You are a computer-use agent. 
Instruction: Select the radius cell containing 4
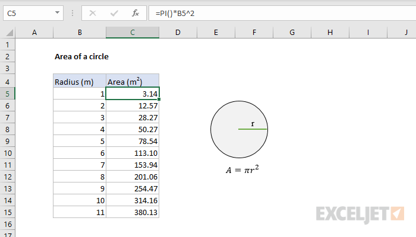80,129
